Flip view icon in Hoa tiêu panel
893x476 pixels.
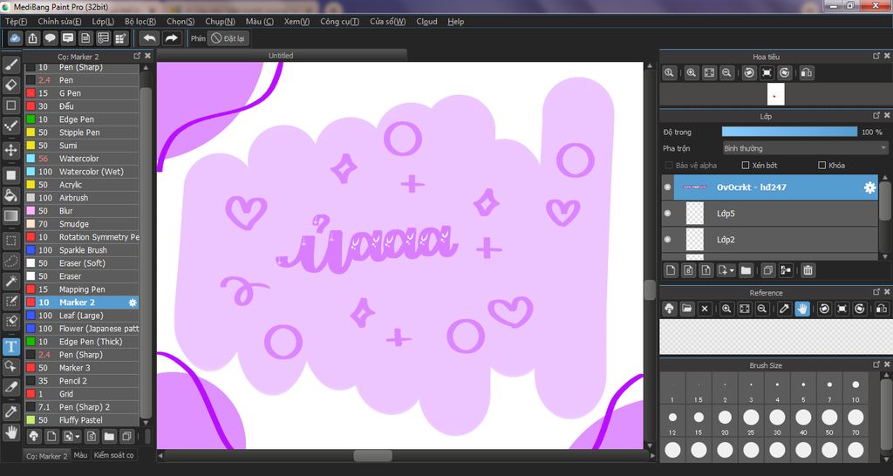click(806, 73)
